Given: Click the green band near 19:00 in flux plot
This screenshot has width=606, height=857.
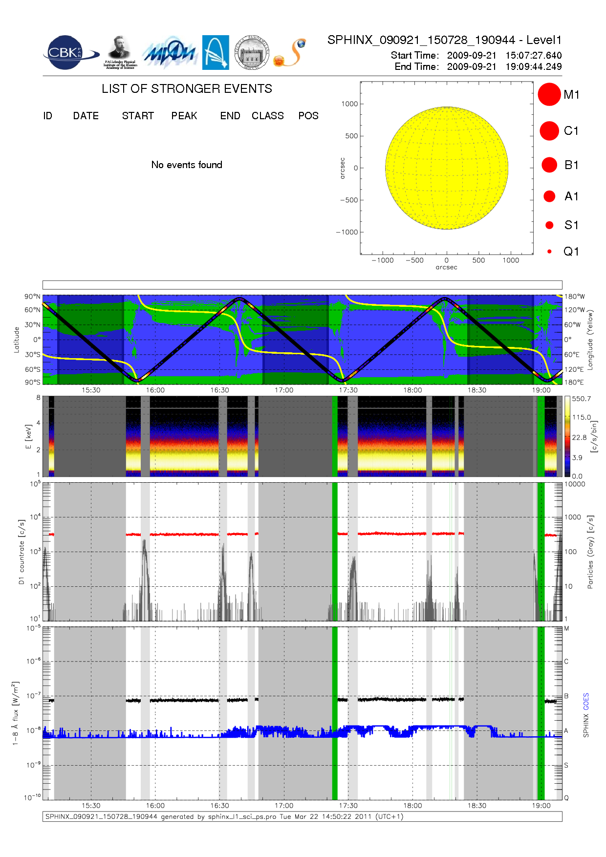Looking at the screenshot, I should pos(541,713).
